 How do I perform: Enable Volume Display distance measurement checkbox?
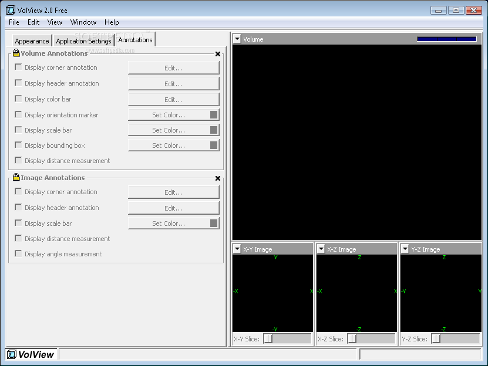click(x=18, y=161)
